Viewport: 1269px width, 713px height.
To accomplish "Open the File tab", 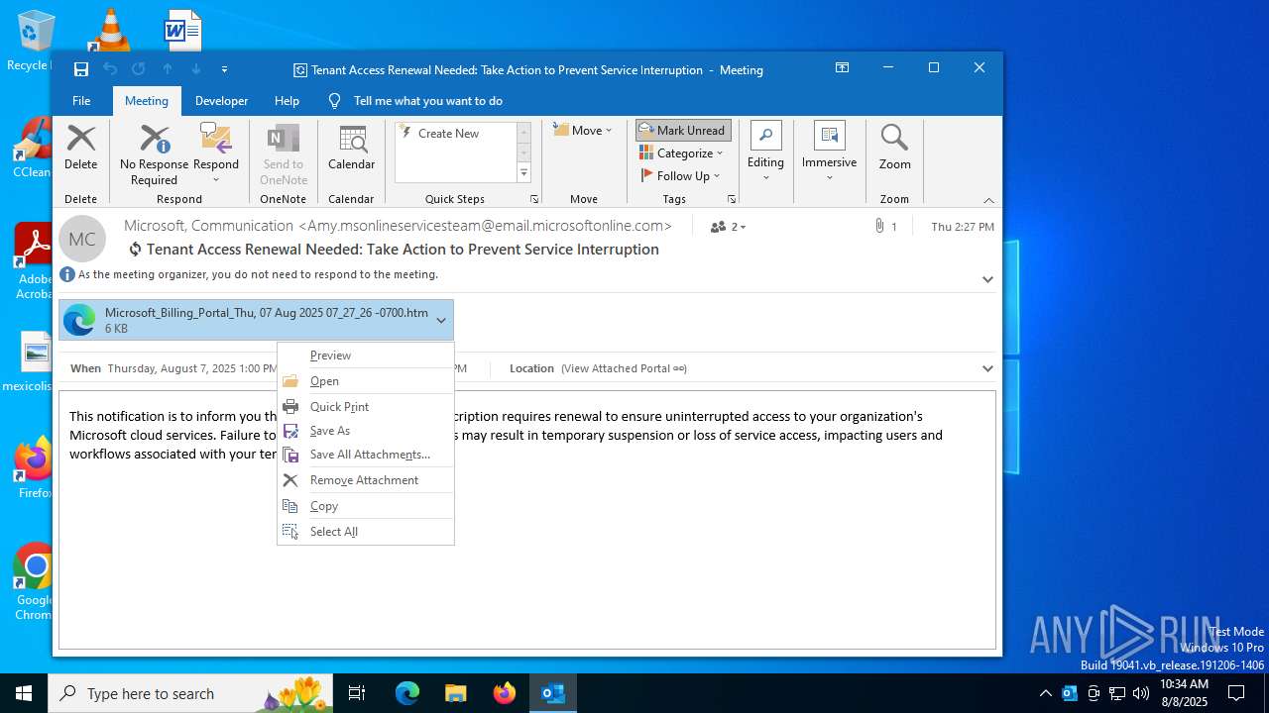I will pyautogui.click(x=81, y=101).
